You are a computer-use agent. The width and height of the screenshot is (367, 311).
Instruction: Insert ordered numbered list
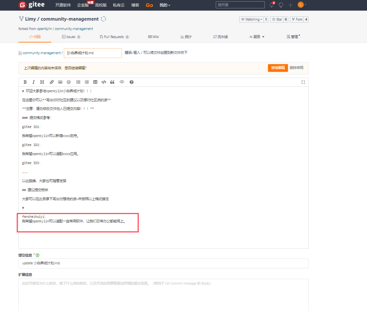pyautogui.click(x=87, y=82)
